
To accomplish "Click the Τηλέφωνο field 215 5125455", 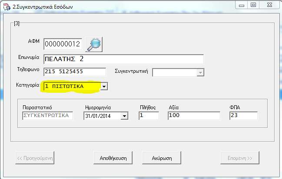I will [x=75, y=72].
